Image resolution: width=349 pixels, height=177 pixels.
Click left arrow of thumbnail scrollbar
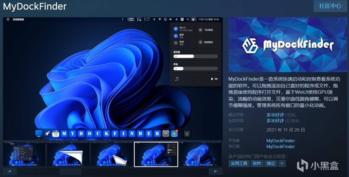[10, 171]
